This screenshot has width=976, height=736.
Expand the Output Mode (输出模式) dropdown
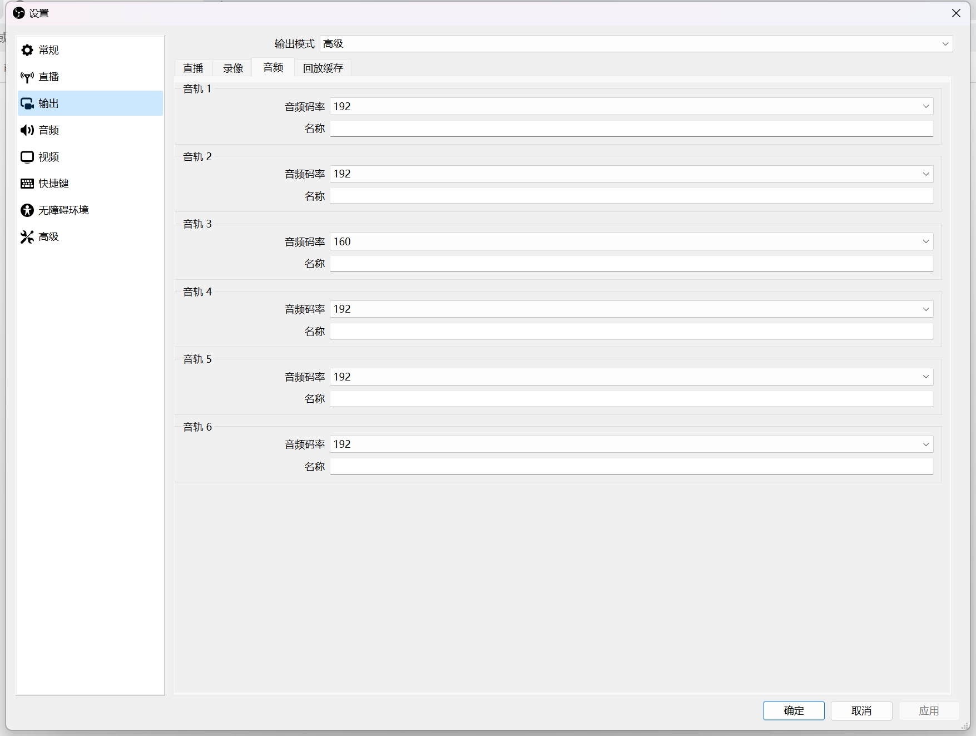click(636, 44)
